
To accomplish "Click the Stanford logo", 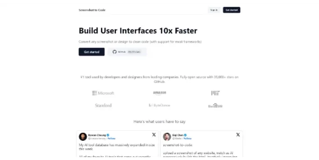I will coord(103,105).
